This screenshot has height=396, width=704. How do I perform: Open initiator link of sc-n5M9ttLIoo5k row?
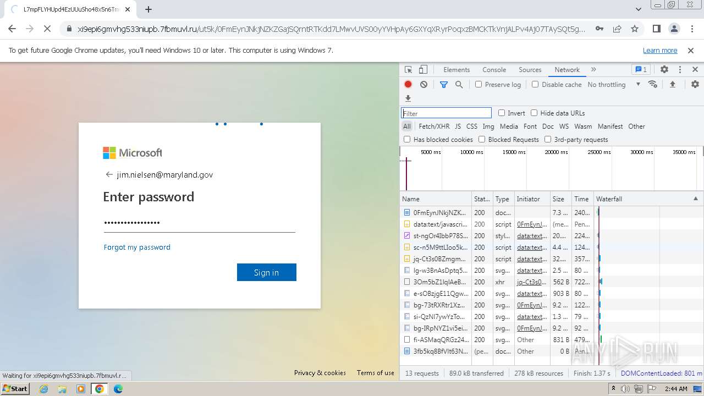pyautogui.click(x=531, y=248)
